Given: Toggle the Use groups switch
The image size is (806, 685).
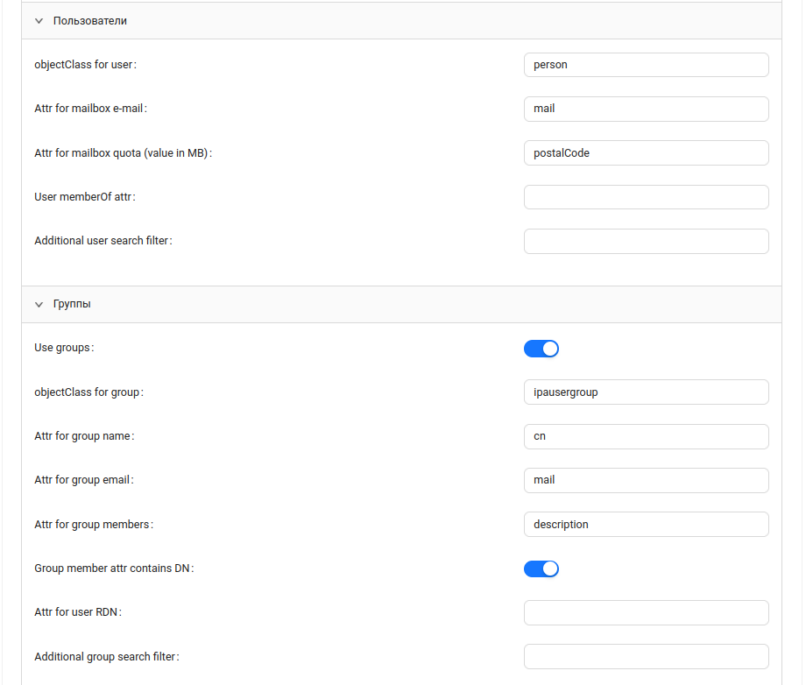Looking at the screenshot, I should tap(541, 349).
